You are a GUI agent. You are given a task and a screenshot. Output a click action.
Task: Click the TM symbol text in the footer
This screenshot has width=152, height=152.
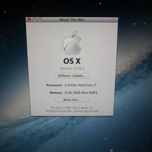point(52,108)
